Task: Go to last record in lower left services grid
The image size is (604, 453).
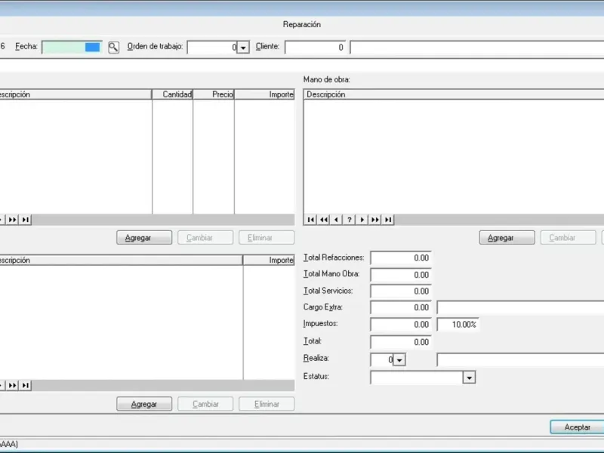Action: pyautogui.click(x=26, y=385)
